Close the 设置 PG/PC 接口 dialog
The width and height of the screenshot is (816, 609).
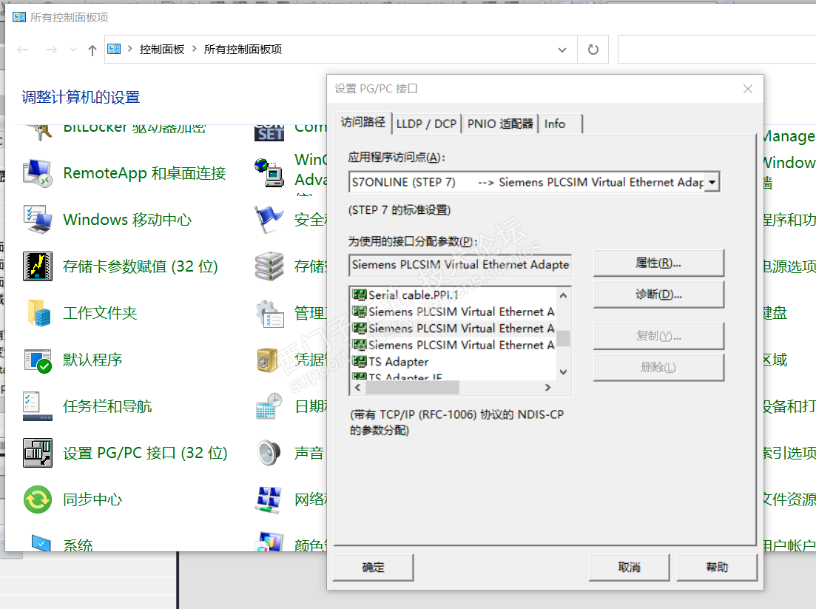[x=748, y=89]
